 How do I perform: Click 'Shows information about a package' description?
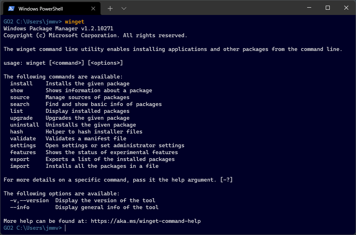(99, 91)
